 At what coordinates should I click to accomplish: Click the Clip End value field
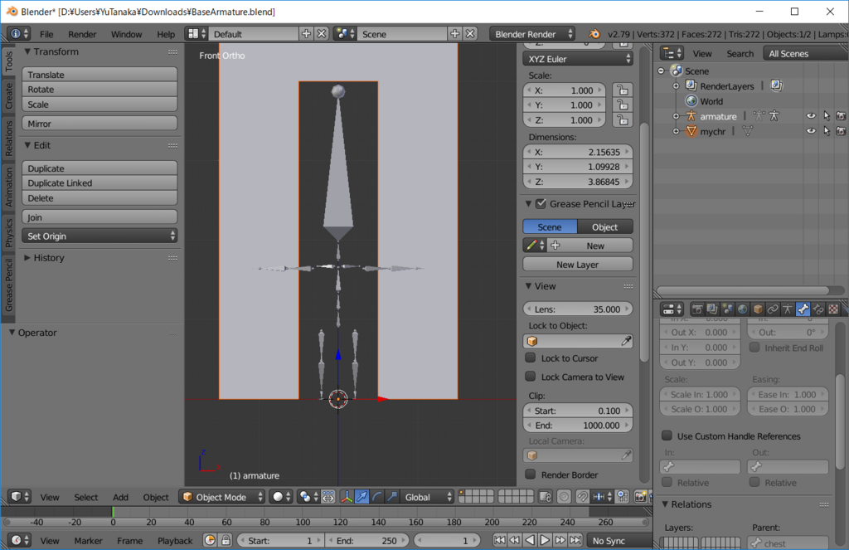point(578,426)
